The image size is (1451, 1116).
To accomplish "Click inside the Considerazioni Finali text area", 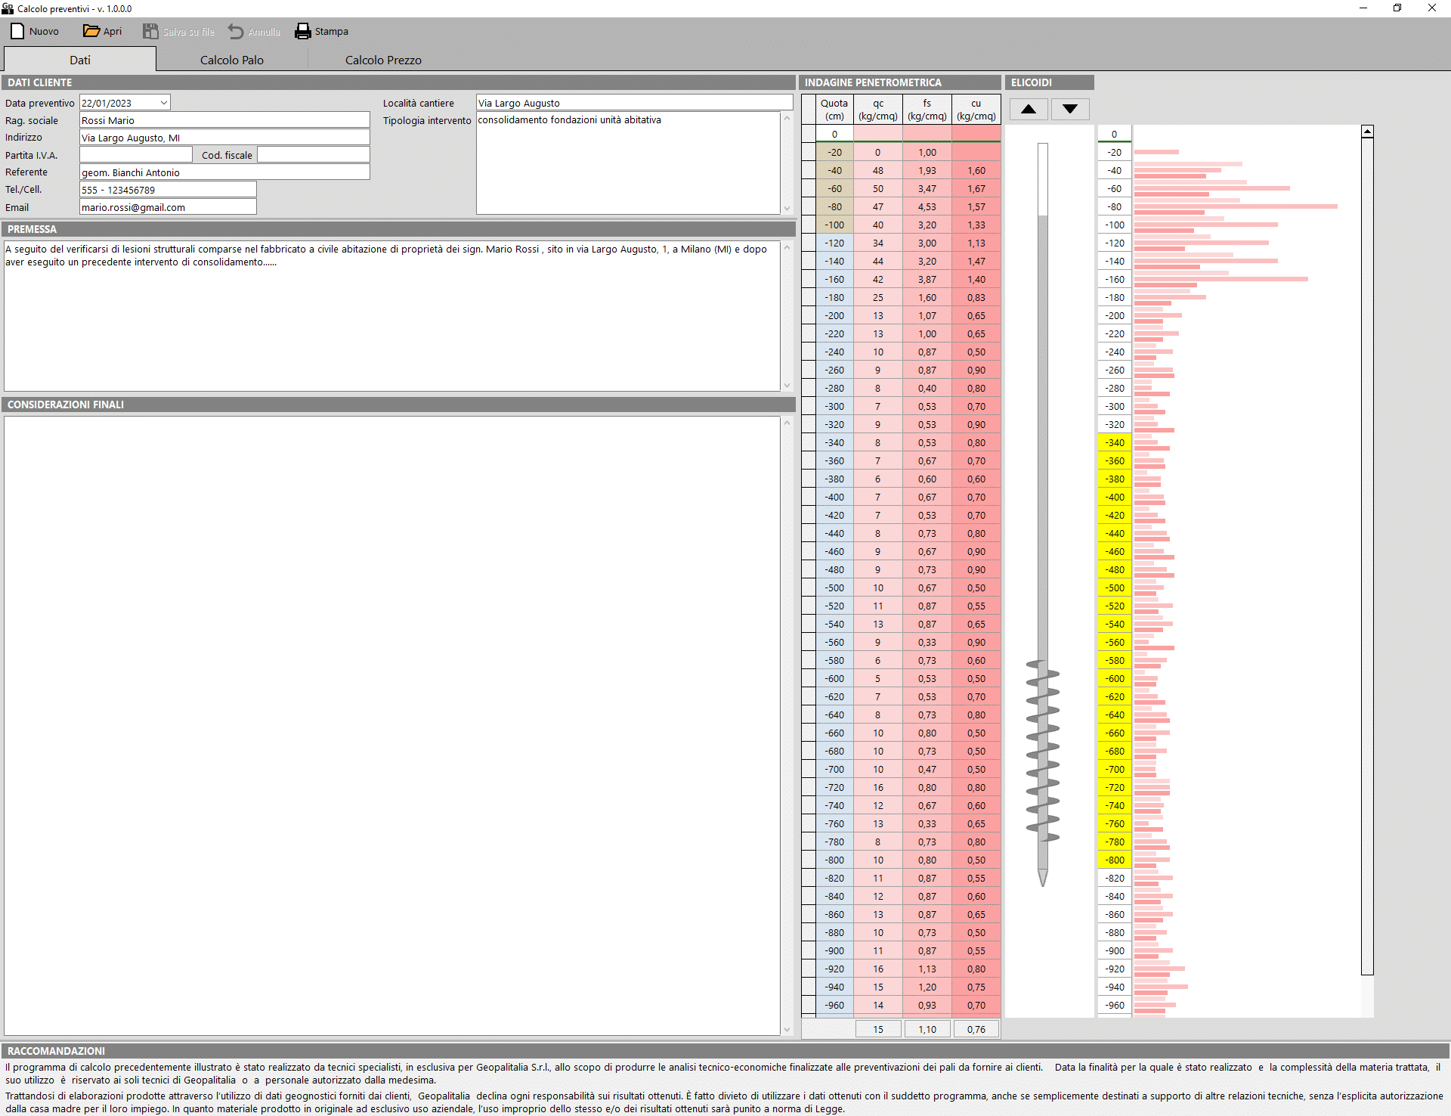I will [x=391, y=724].
